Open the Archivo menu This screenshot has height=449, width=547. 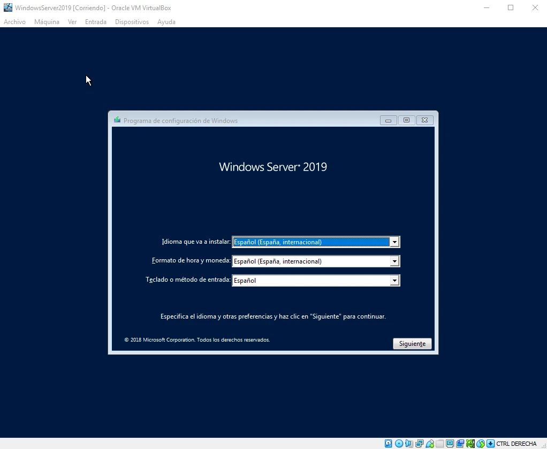(x=14, y=21)
